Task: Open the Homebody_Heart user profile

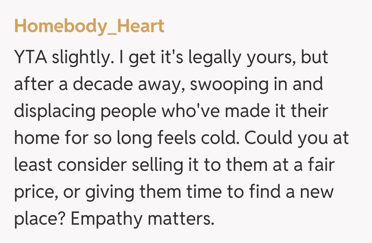Action: (x=89, y=27)
